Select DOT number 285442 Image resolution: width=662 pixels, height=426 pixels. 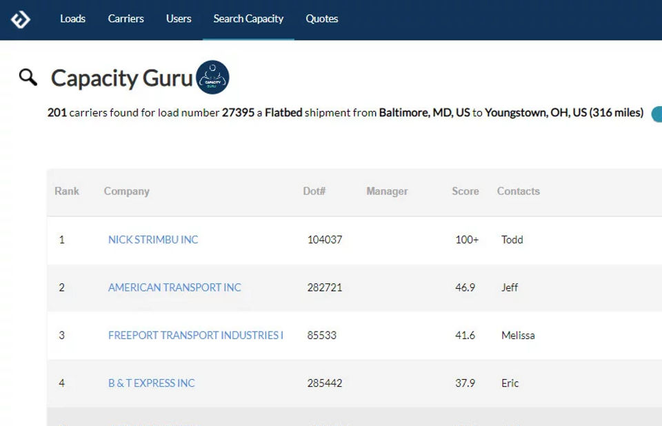point(325,383)
